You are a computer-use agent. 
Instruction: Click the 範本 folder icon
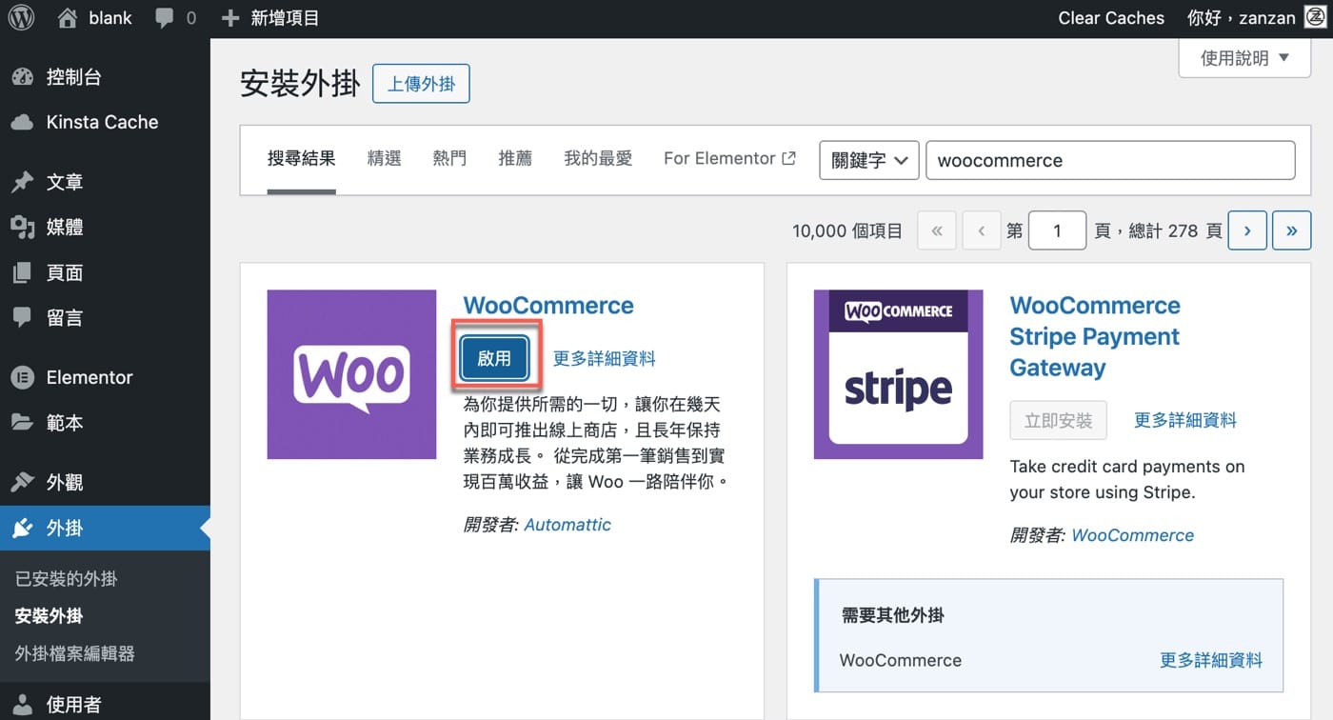click(22, 422)
